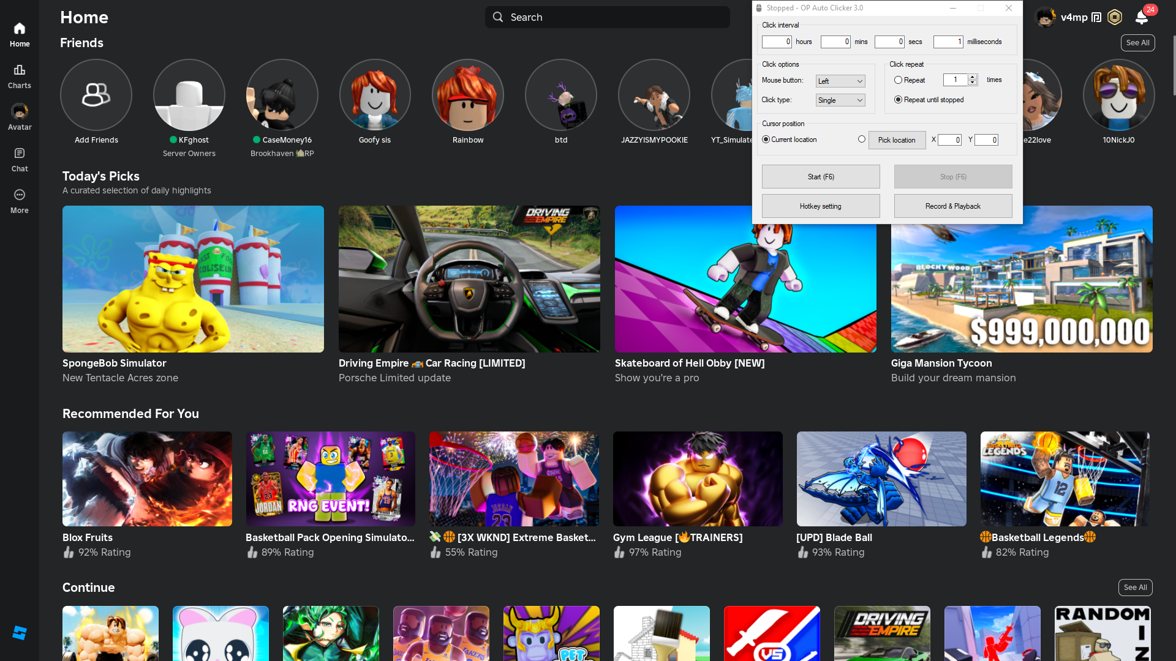Open Gym League game thumbnail

[x=698, y=479]
